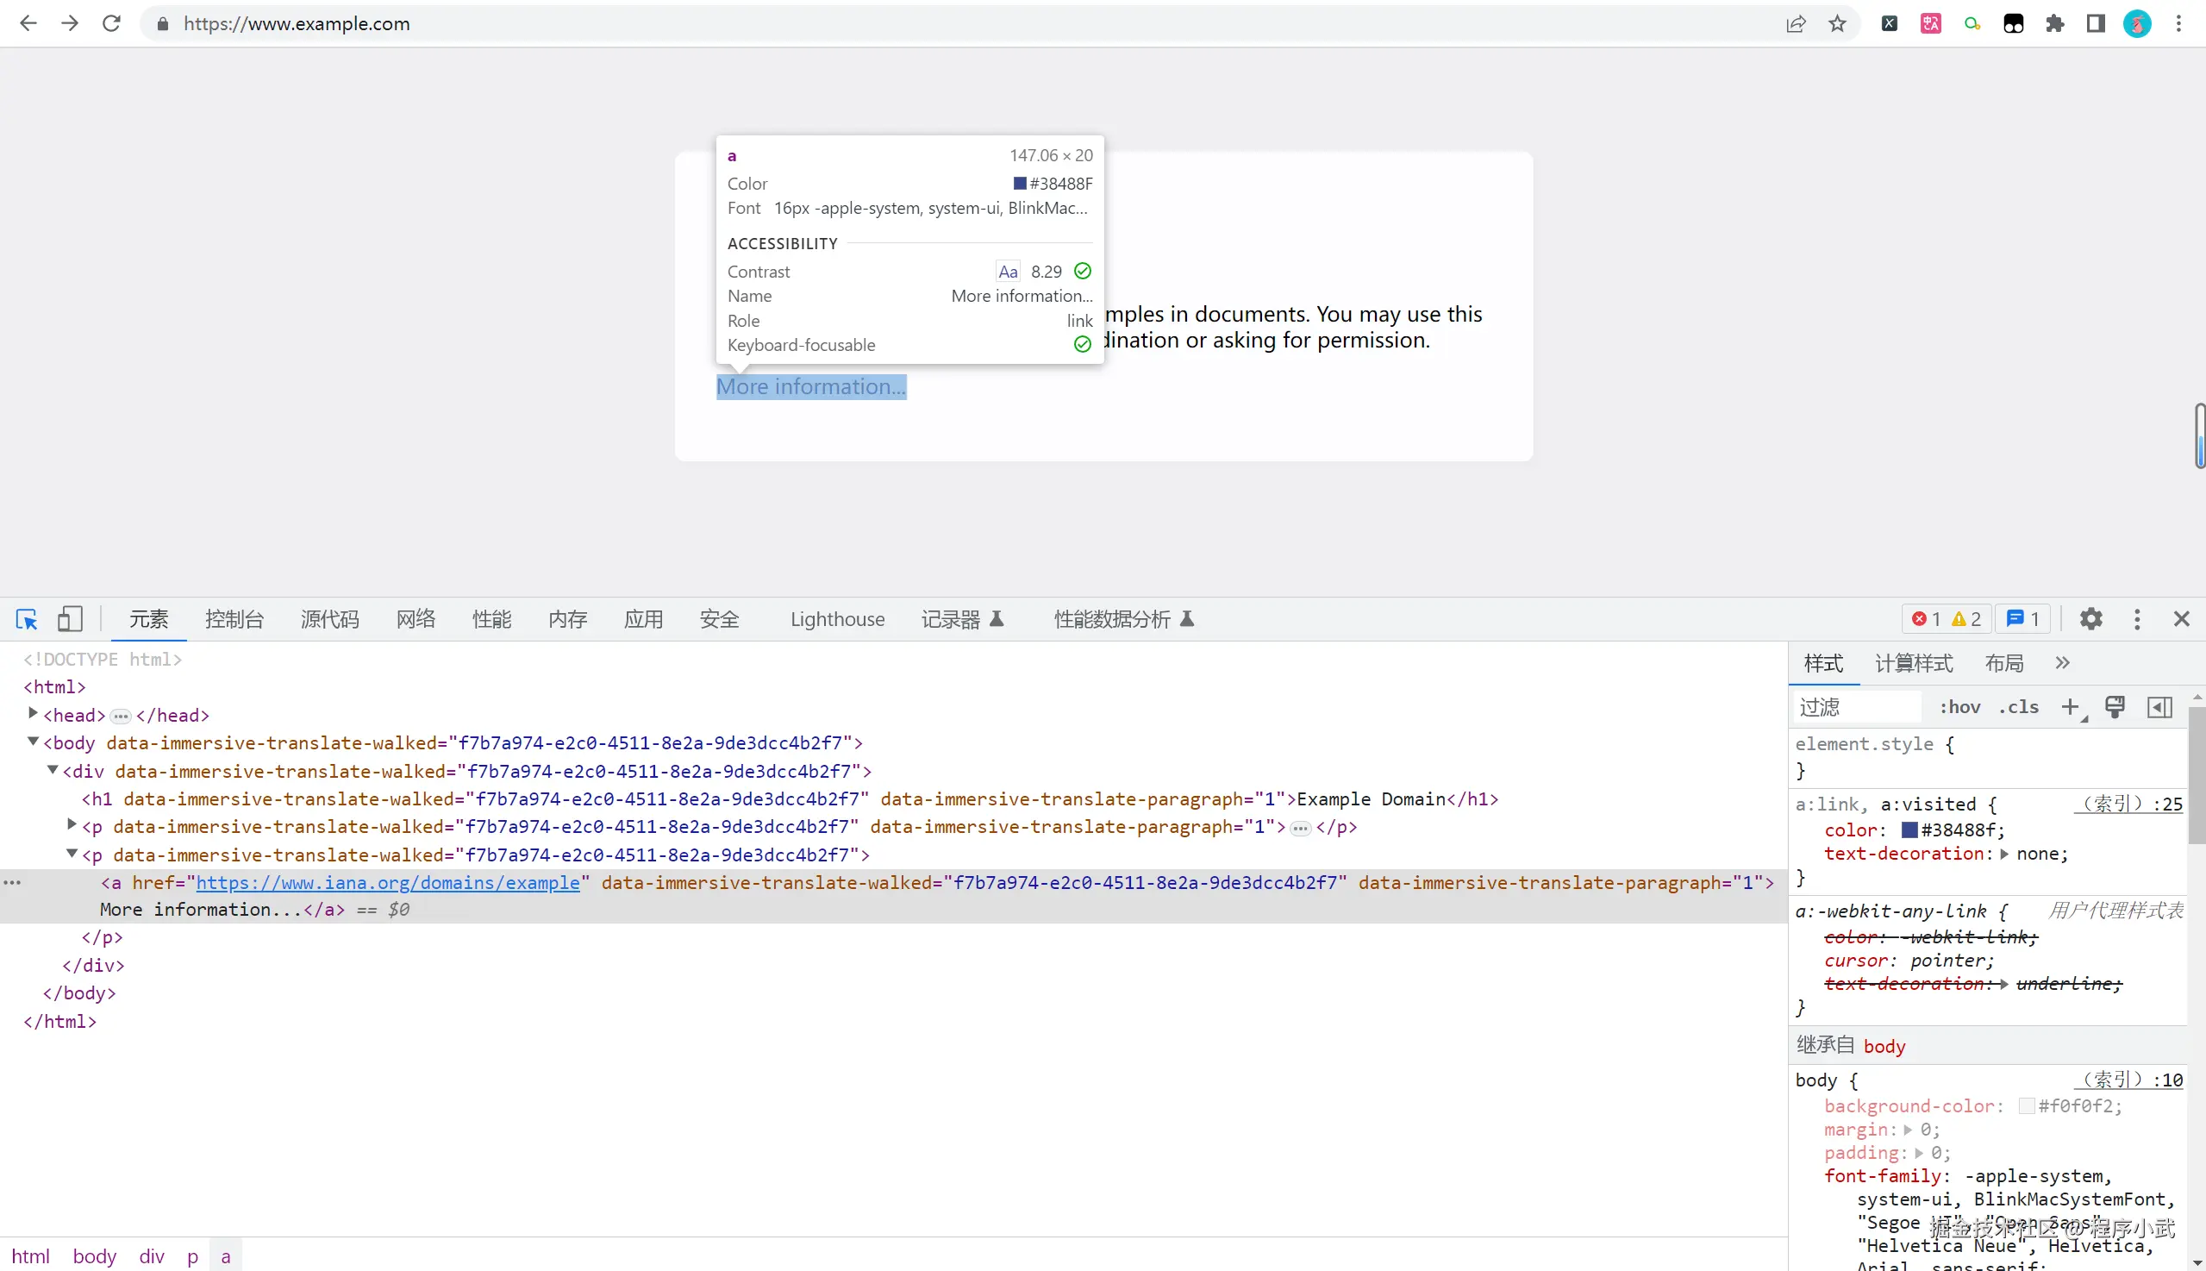Click the #38488f color swatch in styles
The image size is (2206, 1271).
point(1909,830)
